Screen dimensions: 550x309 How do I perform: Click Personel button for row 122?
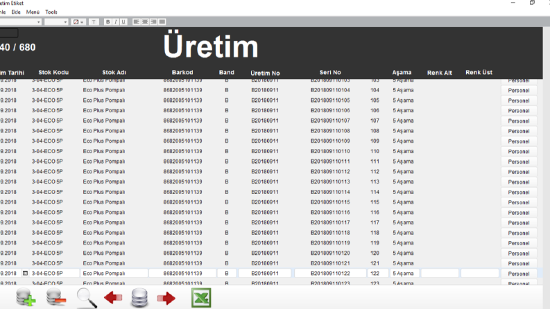519,274
